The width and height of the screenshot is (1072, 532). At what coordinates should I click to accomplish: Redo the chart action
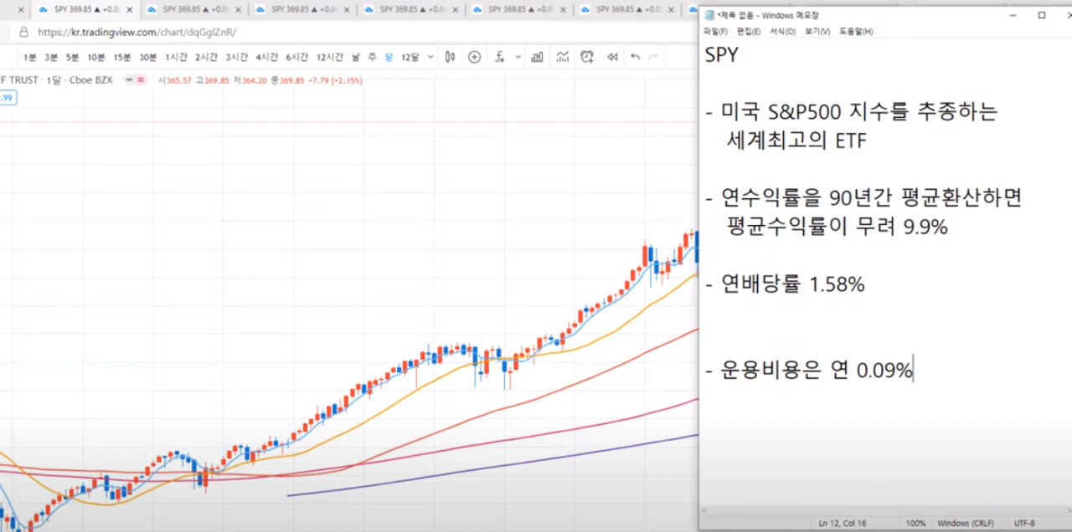click(653, 57)
